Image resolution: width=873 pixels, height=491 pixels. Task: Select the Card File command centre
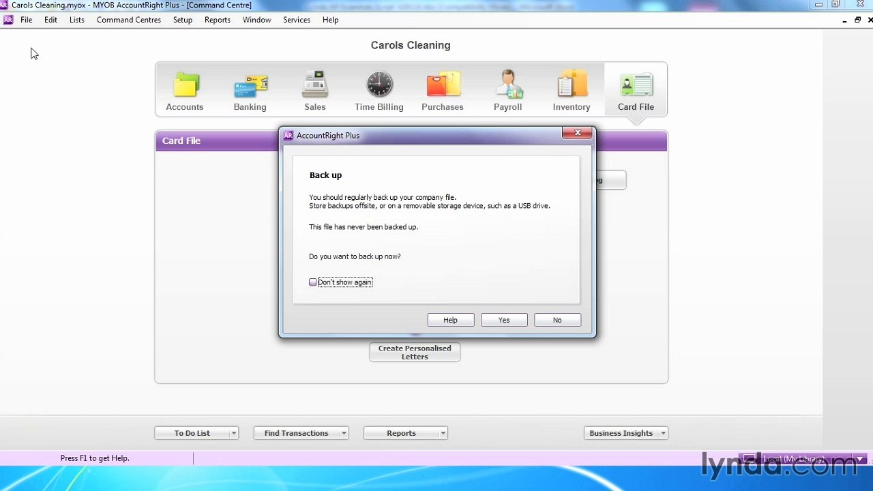pos(636,90)
